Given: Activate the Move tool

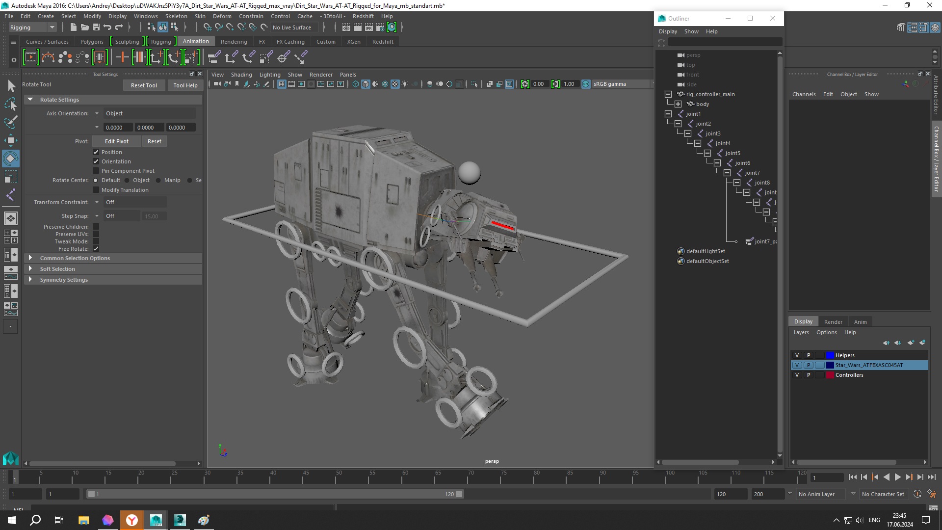Looking at the screenshot, I should coord(11,140).
